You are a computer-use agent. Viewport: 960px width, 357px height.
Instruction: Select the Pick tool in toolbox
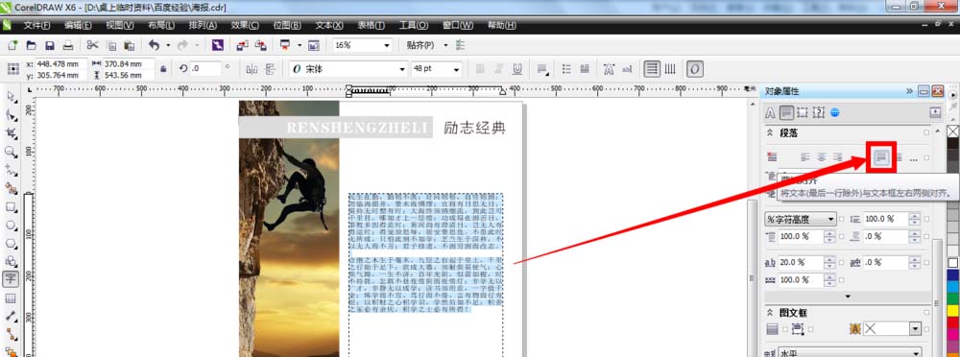tap(11, 97)
